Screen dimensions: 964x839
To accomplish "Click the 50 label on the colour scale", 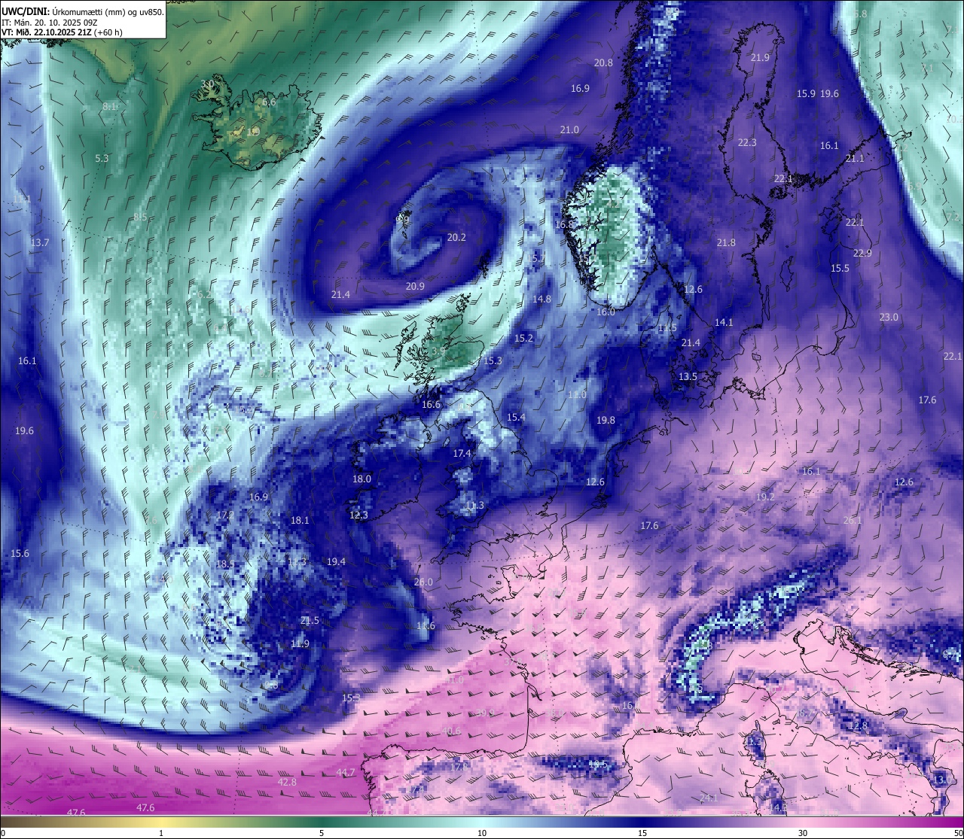I will [x=958, y=833].
